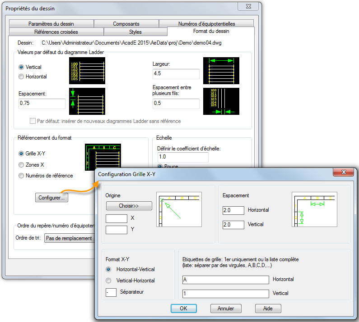Click the Séparateur character field

(x=111, y=292)
